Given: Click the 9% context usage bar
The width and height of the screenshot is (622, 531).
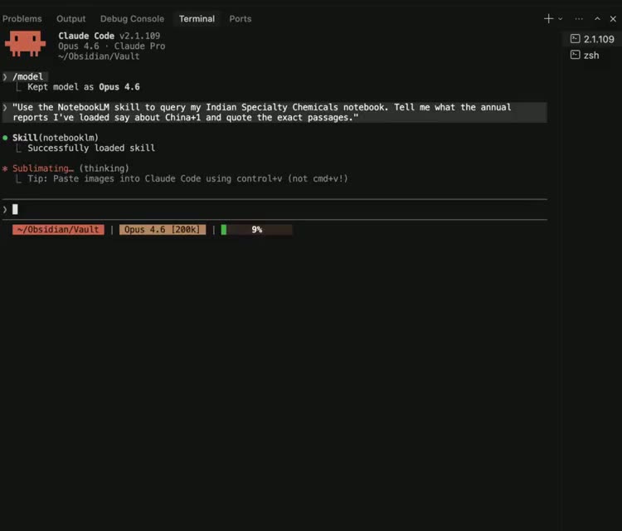Looking at the screenshot, I should click(x=256, y=230).
